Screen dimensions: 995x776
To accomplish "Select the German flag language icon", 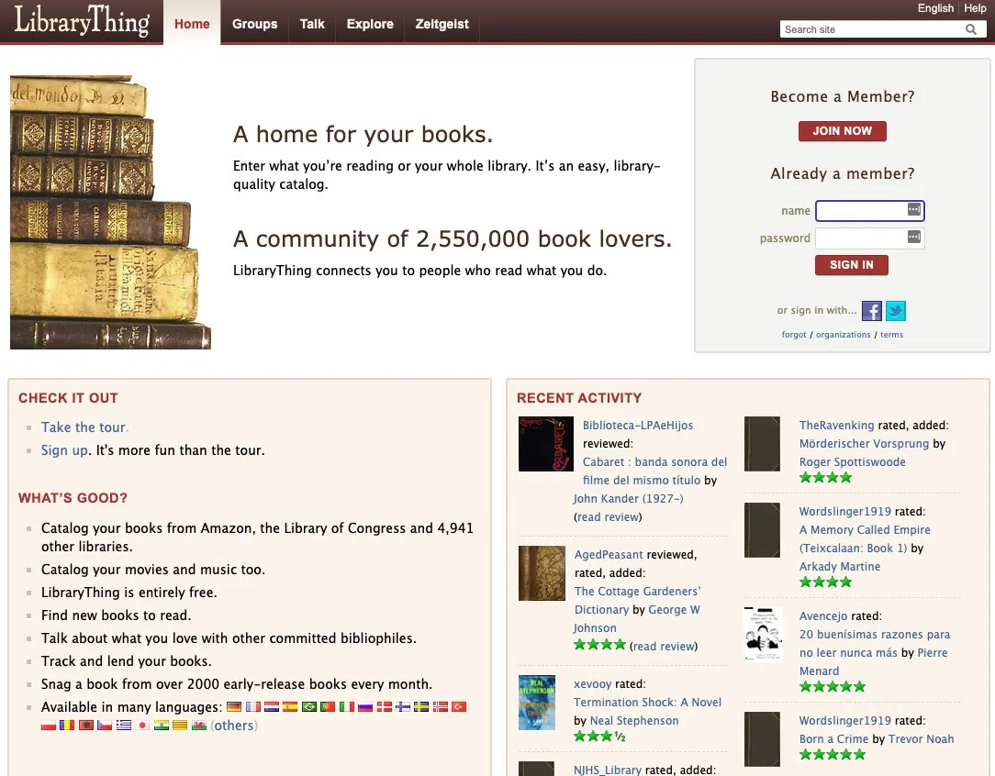I will [233, 707].
